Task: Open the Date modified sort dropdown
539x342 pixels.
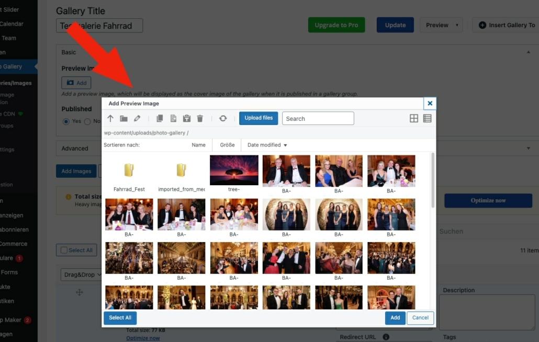Action: pyautogui.click(x=267, y=145)
